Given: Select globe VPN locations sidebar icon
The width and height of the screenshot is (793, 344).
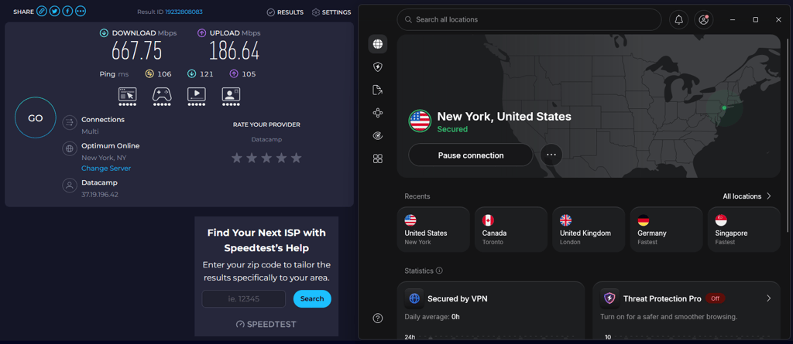Looking at the screenshot, I should click(x=378, y=44).
